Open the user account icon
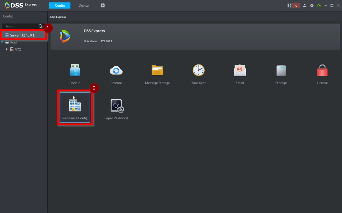The width and height of the screenshot is (342, 213). point(305,5)
